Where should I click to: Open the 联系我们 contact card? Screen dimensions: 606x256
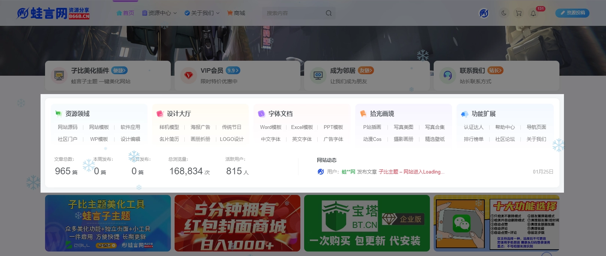coord(496,75)
